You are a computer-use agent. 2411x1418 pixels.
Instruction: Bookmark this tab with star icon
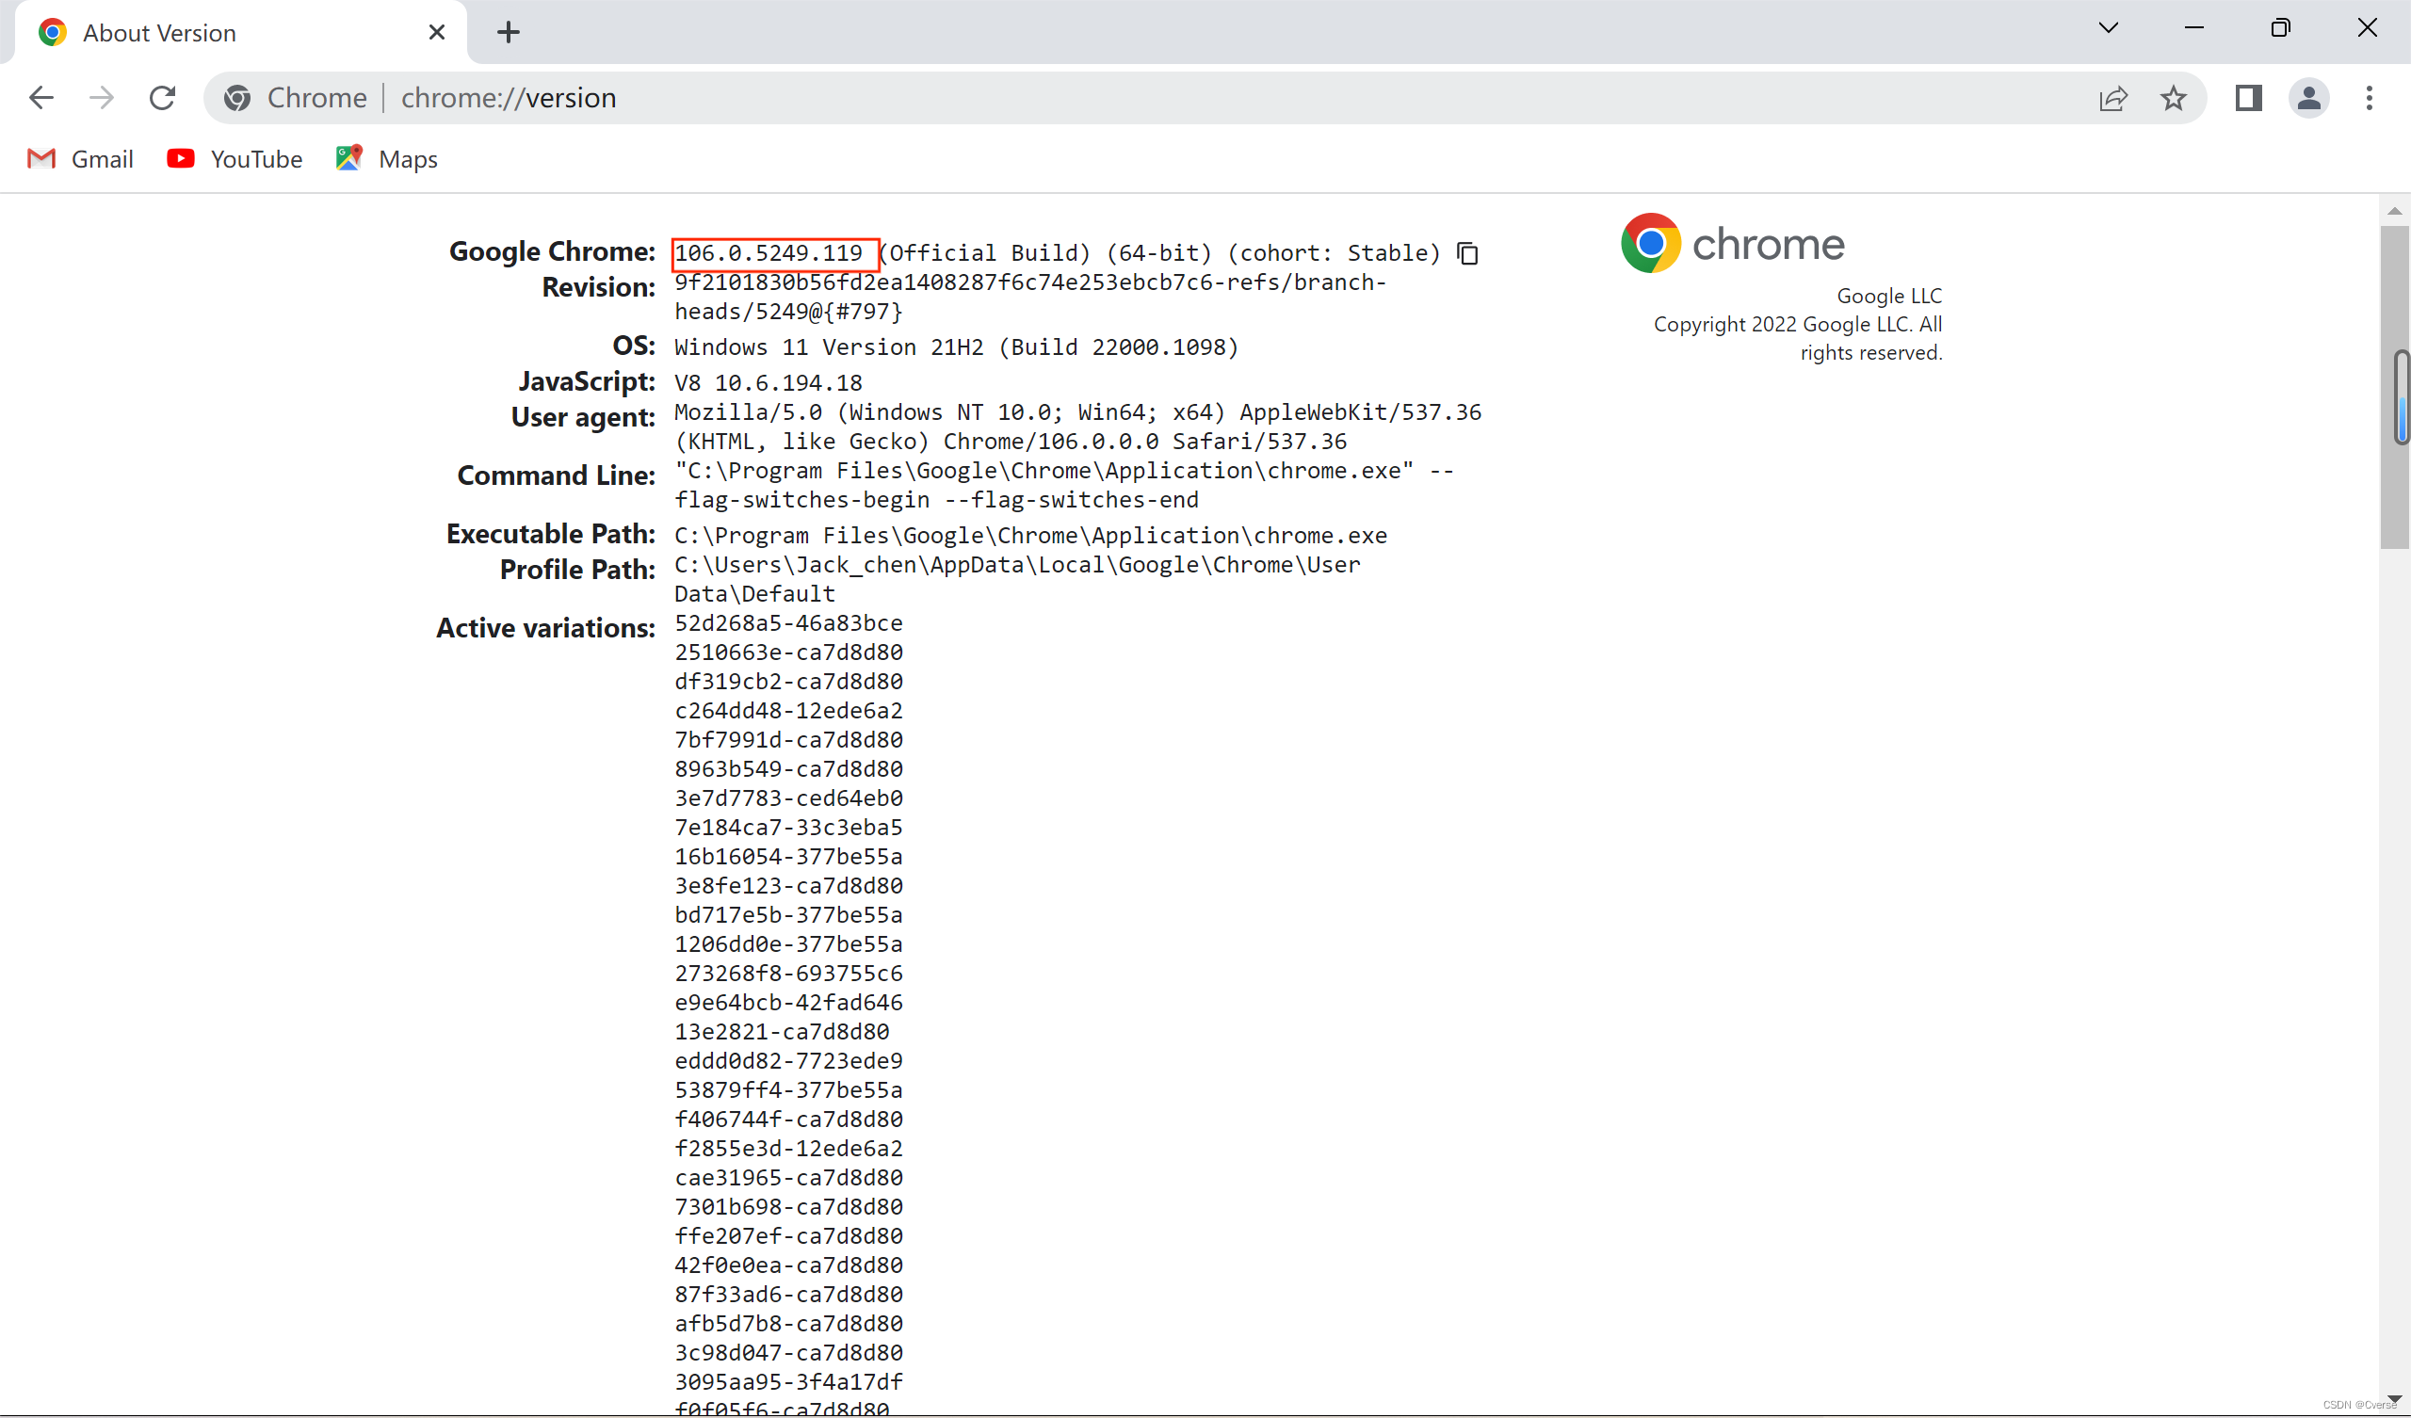pos(2173,98)
